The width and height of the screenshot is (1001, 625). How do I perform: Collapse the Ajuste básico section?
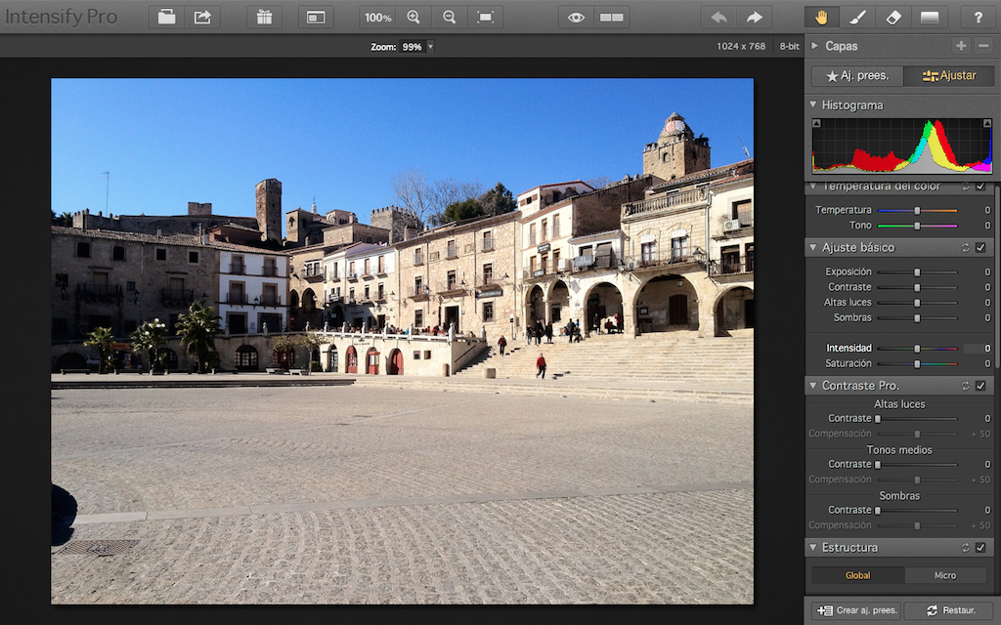click(x=813, y=247)
